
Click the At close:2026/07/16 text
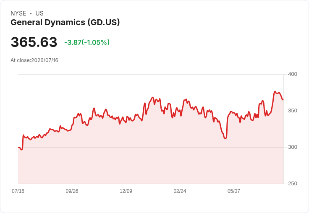(x=34, y=60)
